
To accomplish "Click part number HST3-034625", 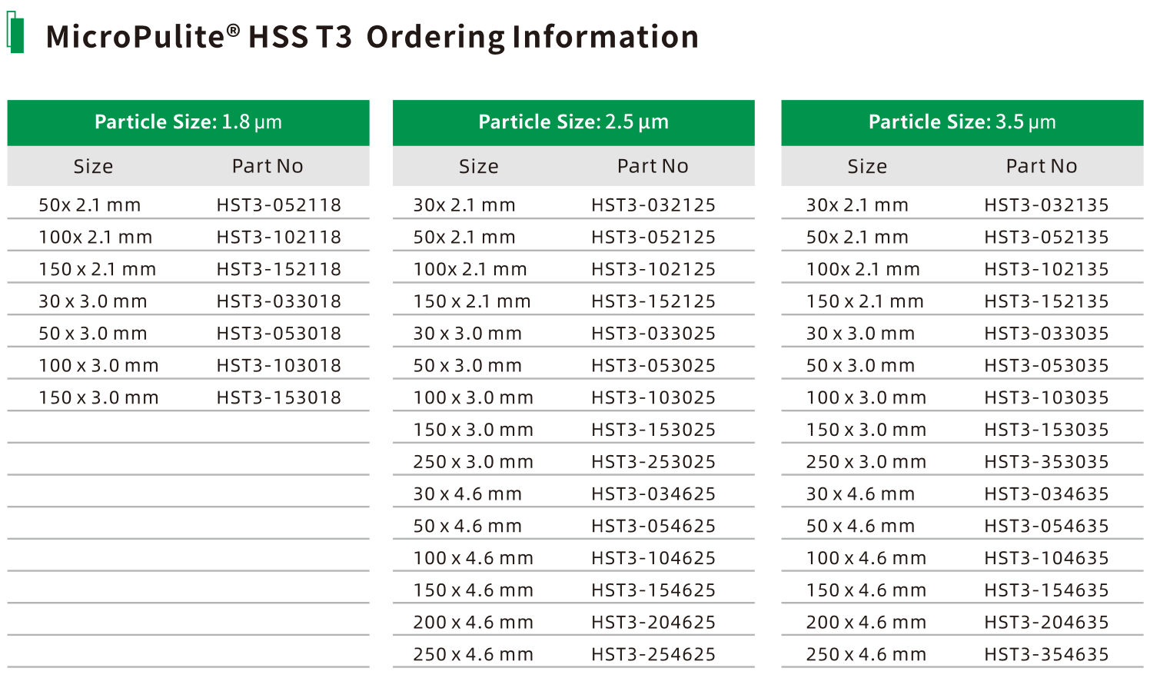I will tap(653, 494).
